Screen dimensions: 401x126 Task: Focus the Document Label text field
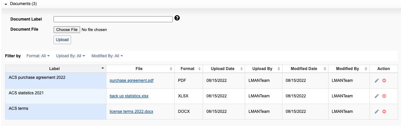coord(113,19)
